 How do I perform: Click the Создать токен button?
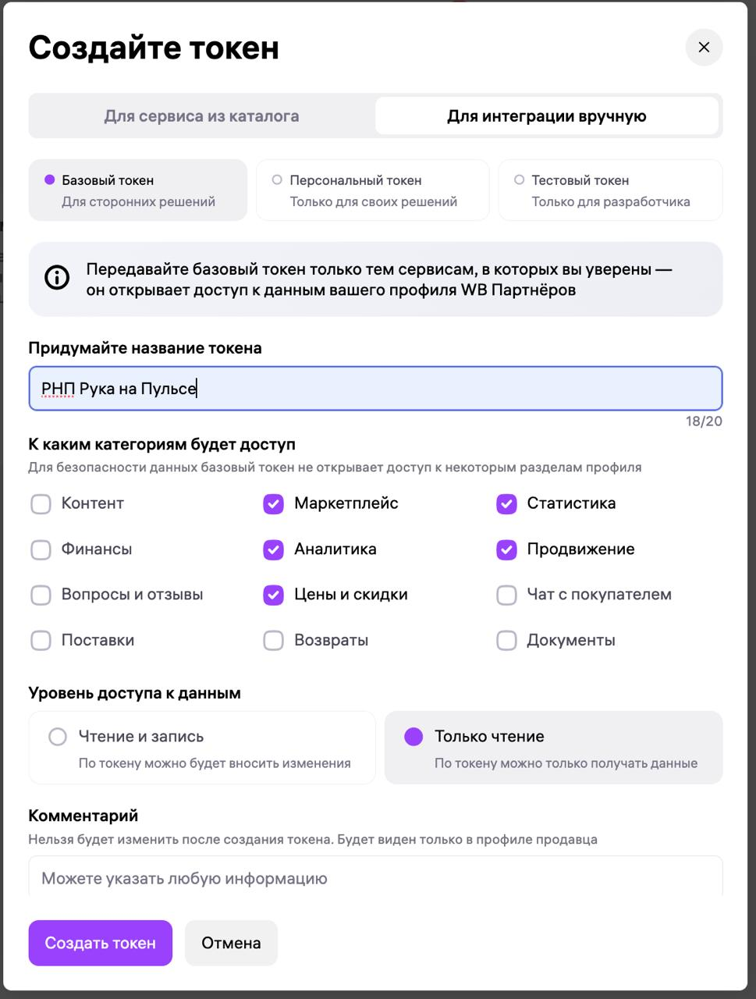[101, 943]
